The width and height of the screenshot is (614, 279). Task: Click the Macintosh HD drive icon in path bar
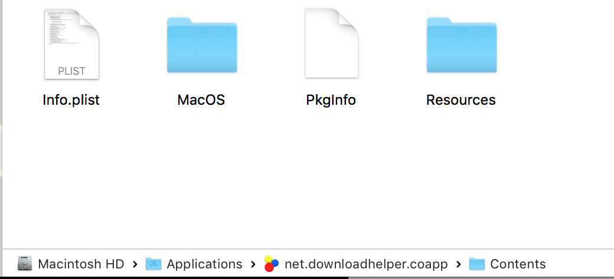coord(25,264)
